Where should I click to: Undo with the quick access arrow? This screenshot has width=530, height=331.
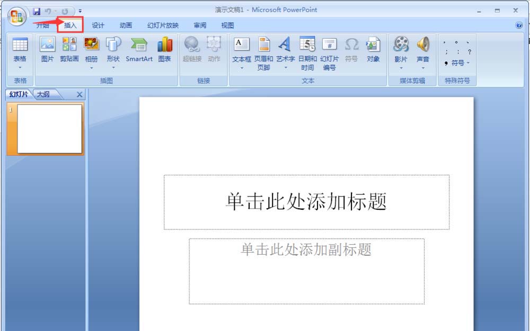click(48, 12)
